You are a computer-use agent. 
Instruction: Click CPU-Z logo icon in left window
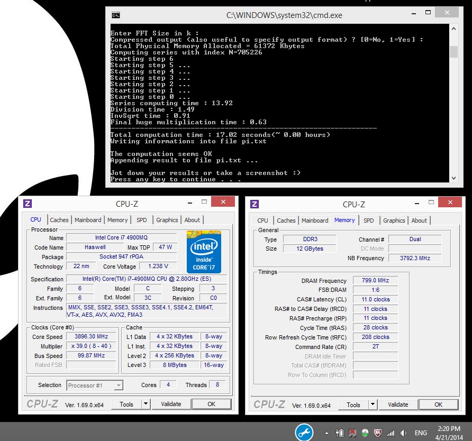[x=28, y=204]
